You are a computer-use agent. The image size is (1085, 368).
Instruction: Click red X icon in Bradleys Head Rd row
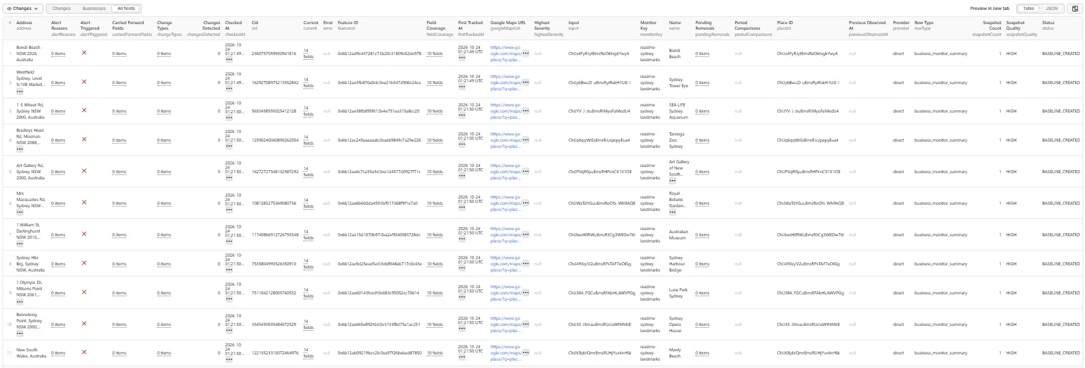(x=84, y=140)
